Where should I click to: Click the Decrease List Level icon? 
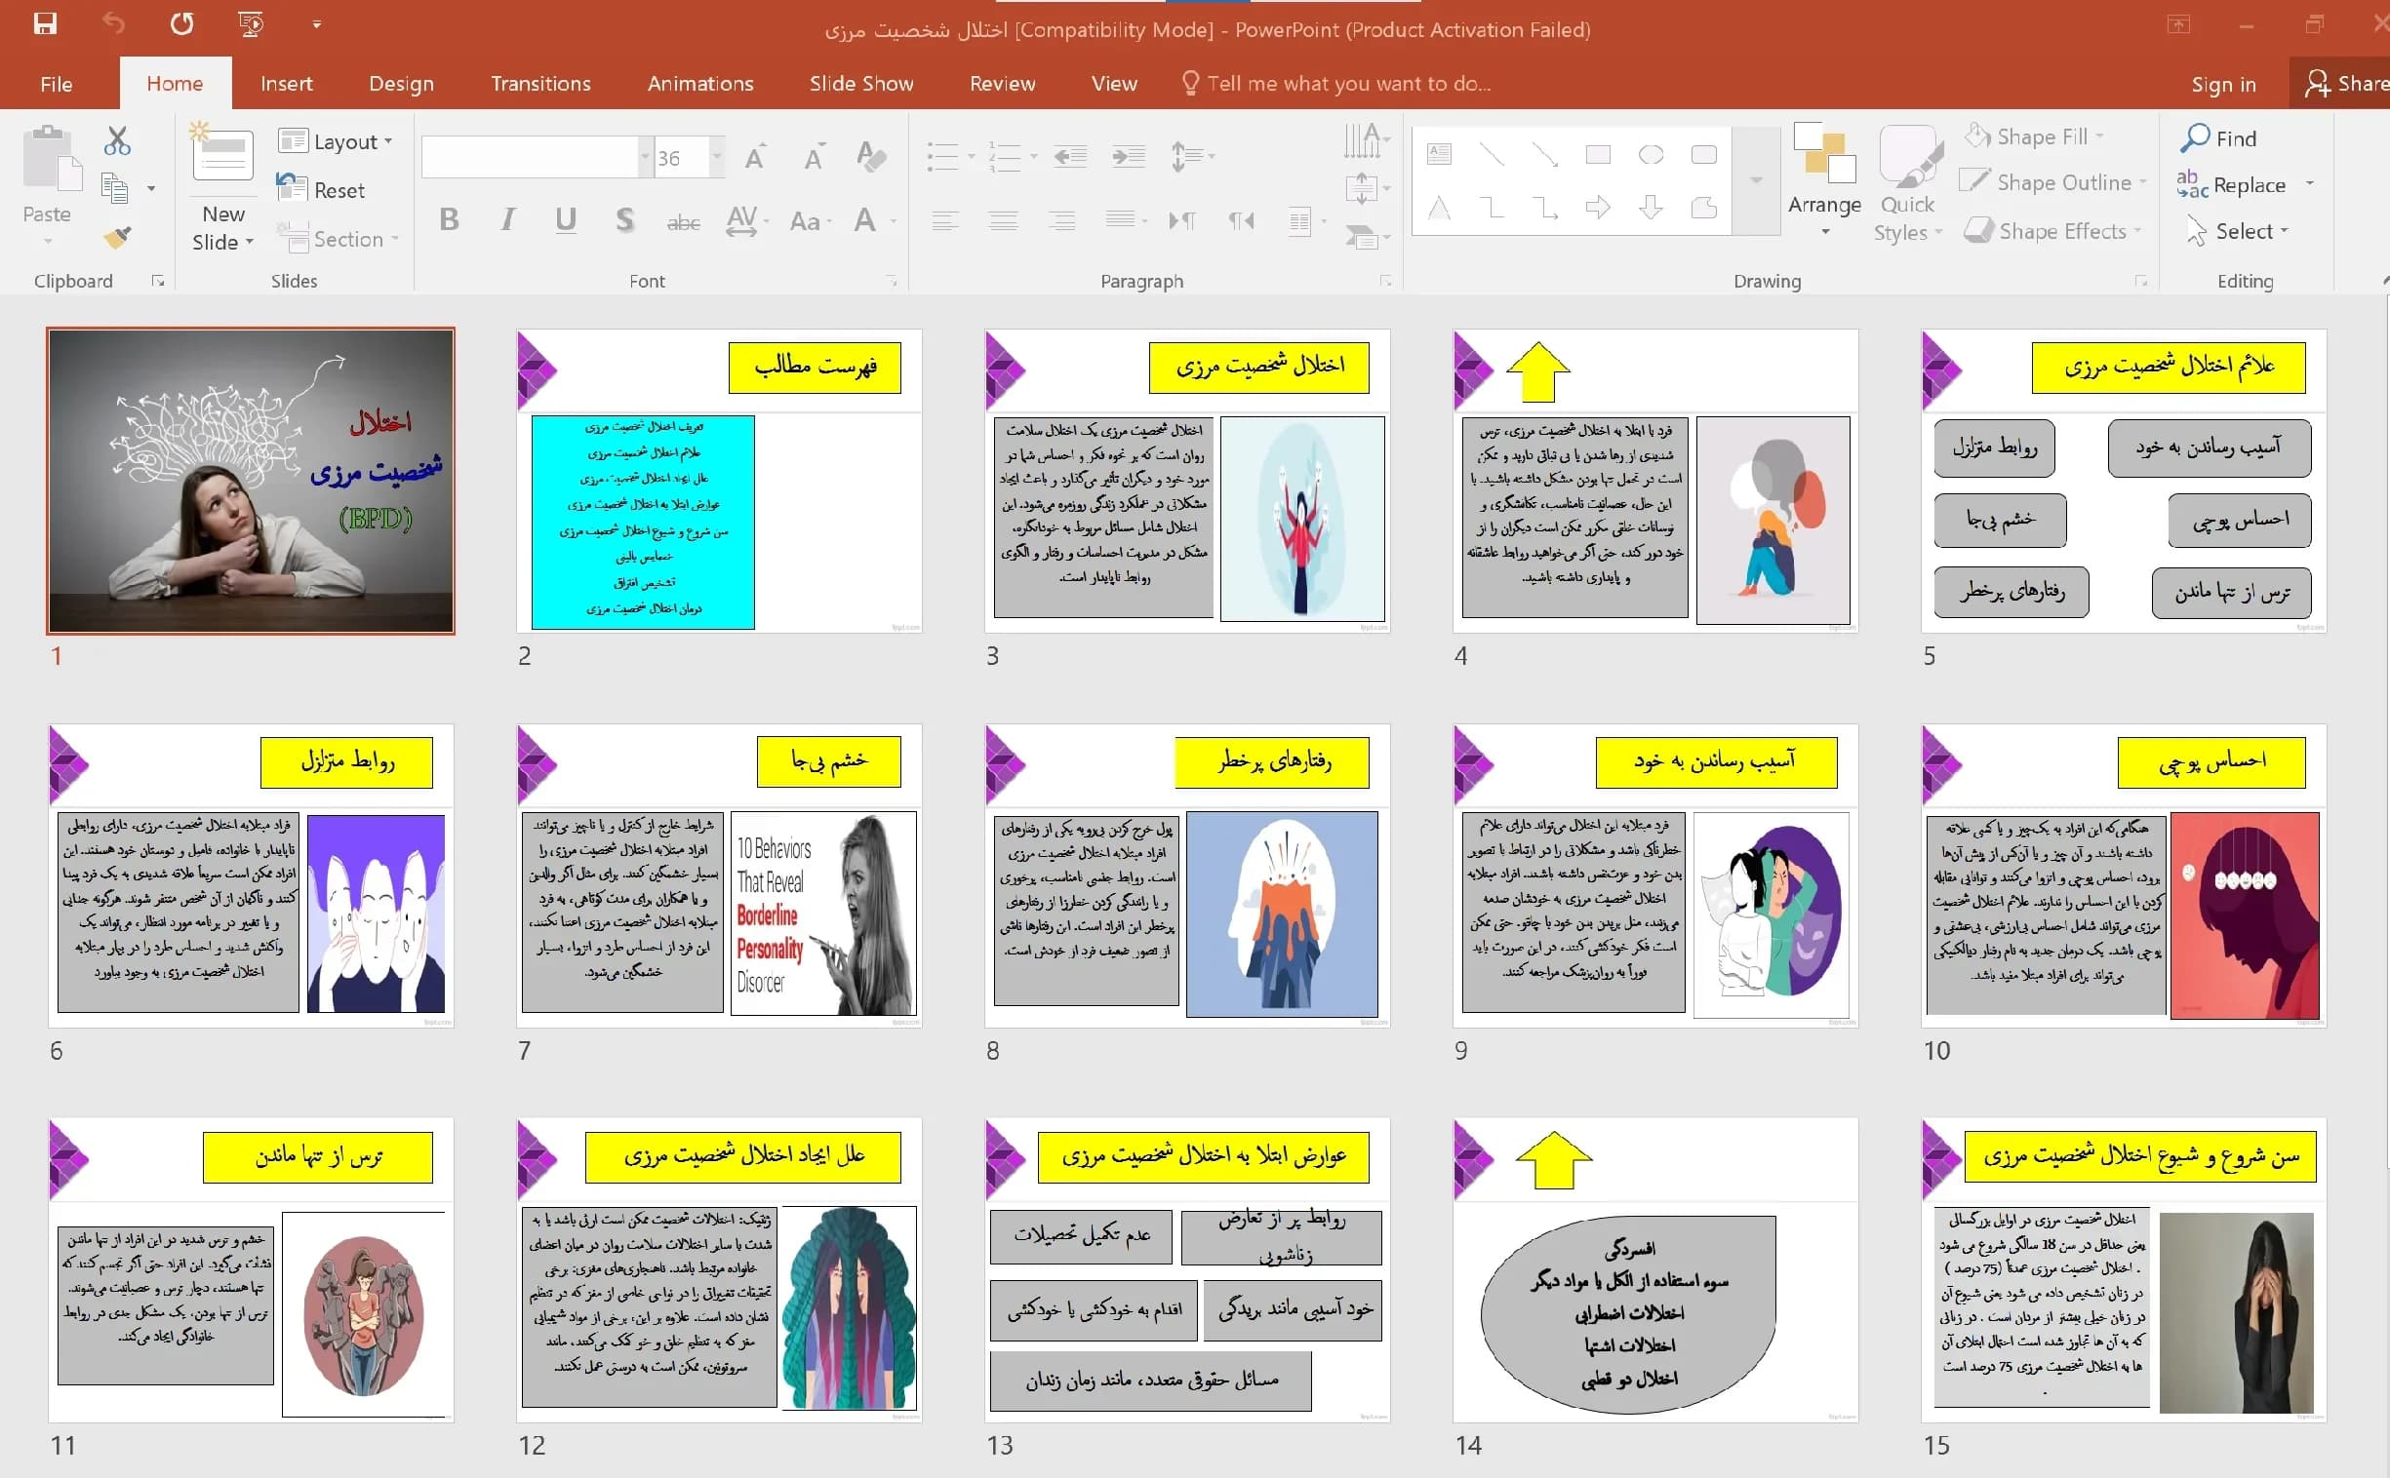coord(1070,156)
